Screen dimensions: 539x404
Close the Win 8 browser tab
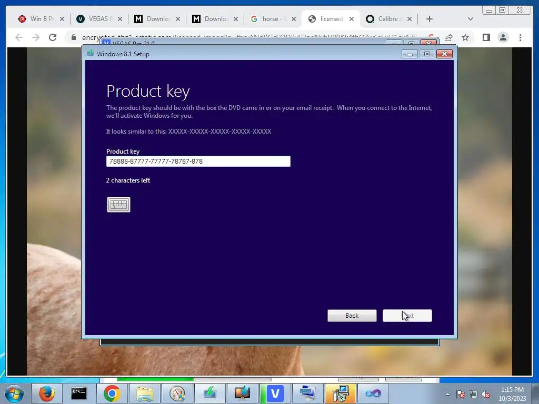(x=62, y=19)
